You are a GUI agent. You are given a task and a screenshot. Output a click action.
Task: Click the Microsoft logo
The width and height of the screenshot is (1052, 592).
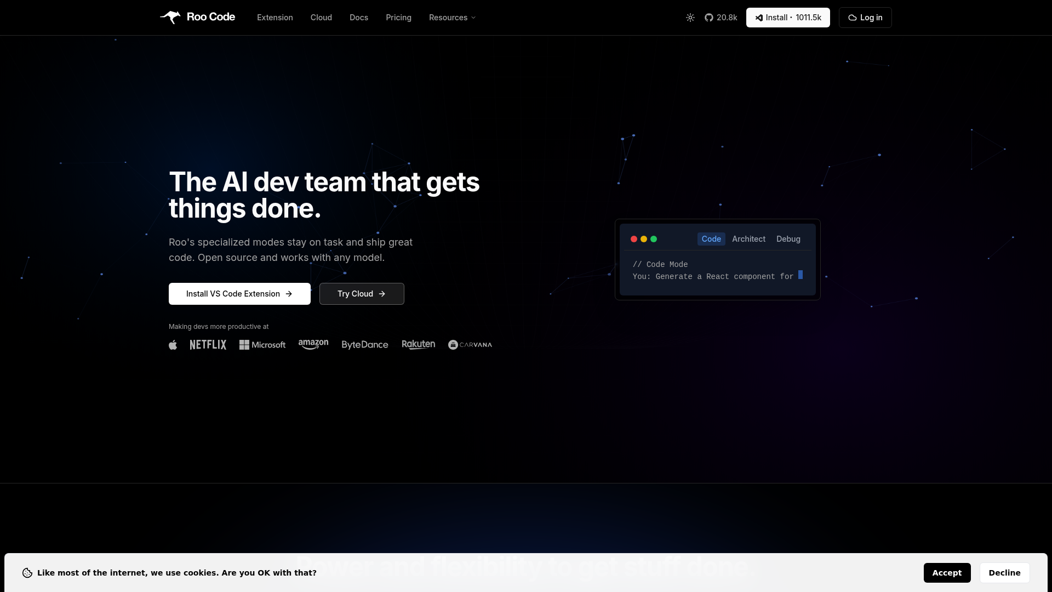coord(262,344)
